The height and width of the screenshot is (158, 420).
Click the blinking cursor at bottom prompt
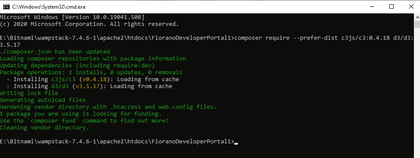click(236, 143)
